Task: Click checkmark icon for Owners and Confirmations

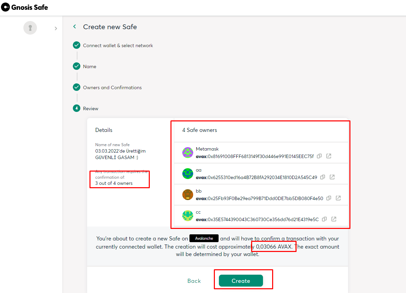Action: pos(76,87)
